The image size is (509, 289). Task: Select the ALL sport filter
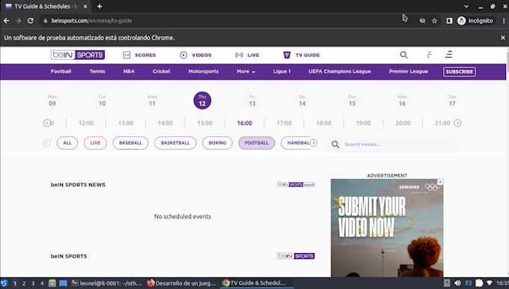pos(67,143)
